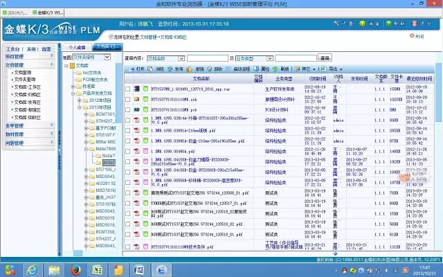Open the 系统 menu
The height and width of the screenshot is (277, 443).
coord(31,49)
